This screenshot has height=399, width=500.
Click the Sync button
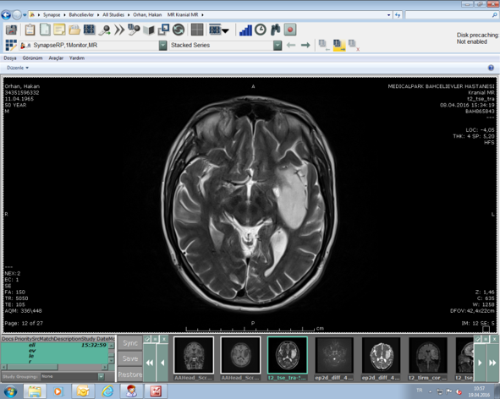pyautogui.click(x=130, y=343)
